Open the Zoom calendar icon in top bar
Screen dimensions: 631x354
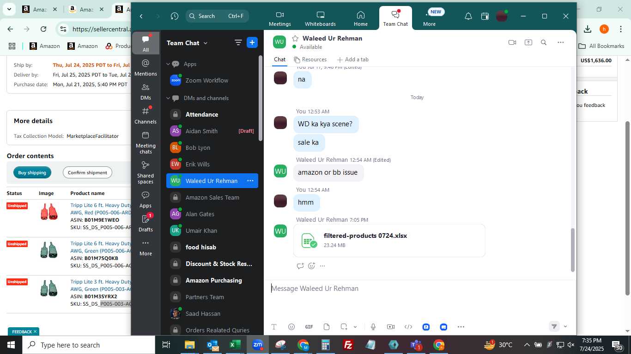point(485,16)
